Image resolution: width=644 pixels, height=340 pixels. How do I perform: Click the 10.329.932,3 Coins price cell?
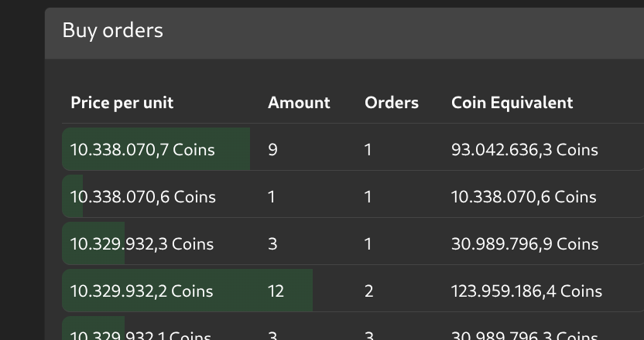(x=142, y=244)
